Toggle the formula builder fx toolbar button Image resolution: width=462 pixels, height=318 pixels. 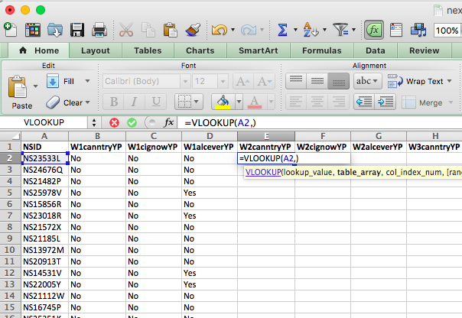tap(375, 30)
